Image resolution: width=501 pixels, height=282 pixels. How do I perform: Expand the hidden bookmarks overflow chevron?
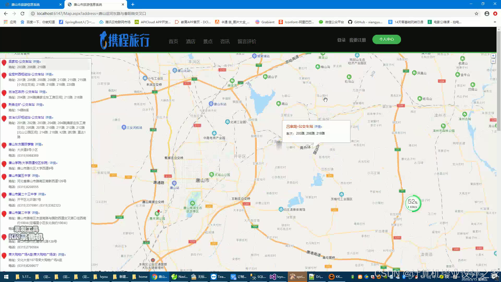(x=495, y=22)
